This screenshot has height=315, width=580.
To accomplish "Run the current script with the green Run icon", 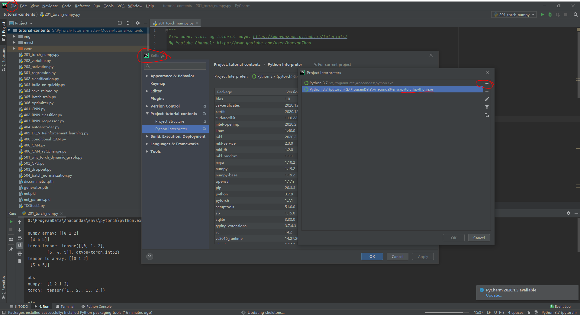I will (543, 14).
